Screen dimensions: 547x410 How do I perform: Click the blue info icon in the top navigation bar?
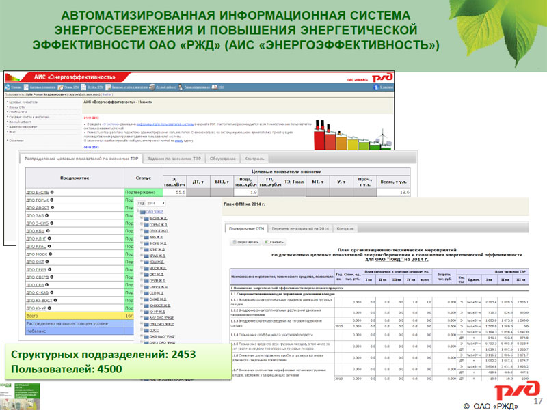375,87
